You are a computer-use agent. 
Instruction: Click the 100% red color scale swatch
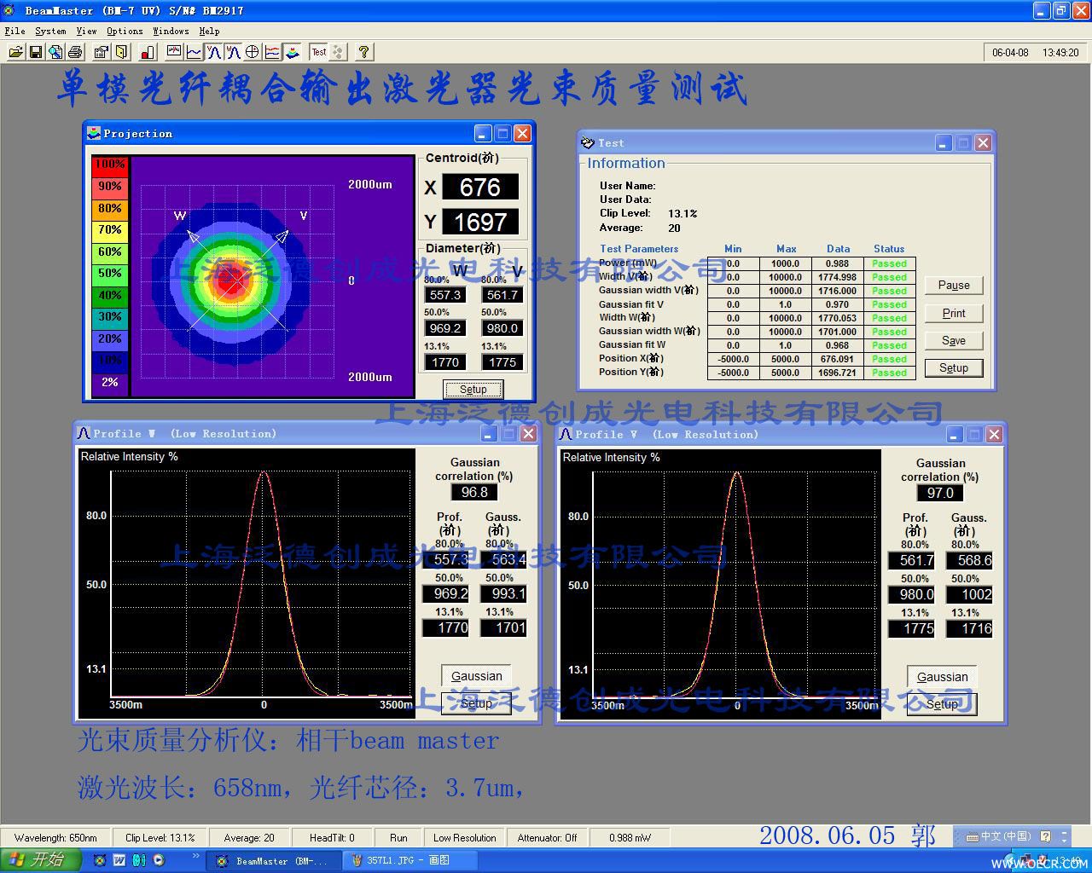pyautogui.click(x=110, y=165)
